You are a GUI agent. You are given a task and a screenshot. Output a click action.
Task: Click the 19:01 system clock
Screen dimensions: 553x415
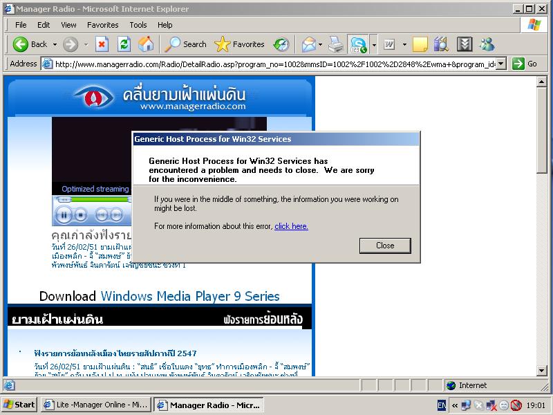[x=536, y=405]
